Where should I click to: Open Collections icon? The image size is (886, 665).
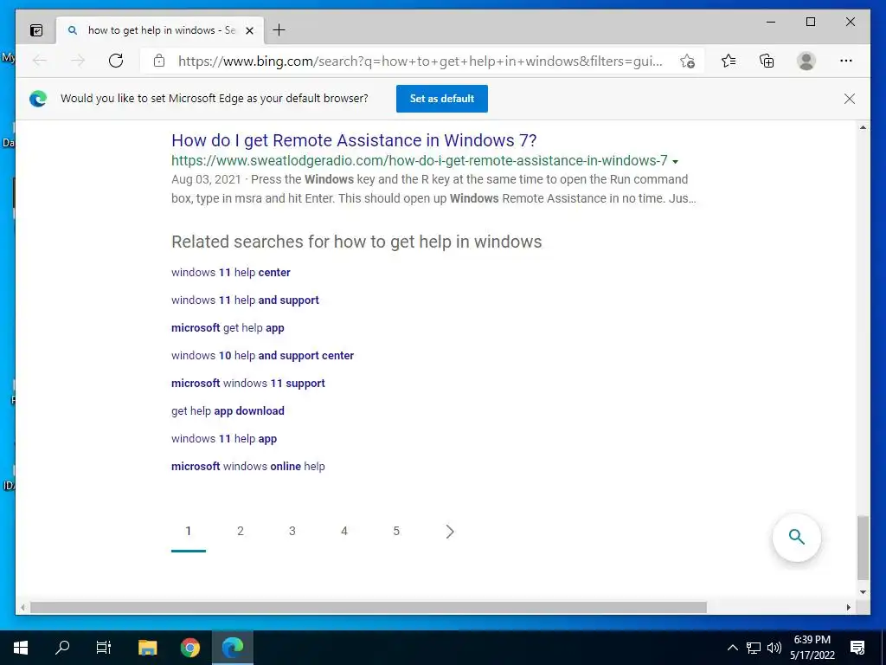click(x=767, y=61)
